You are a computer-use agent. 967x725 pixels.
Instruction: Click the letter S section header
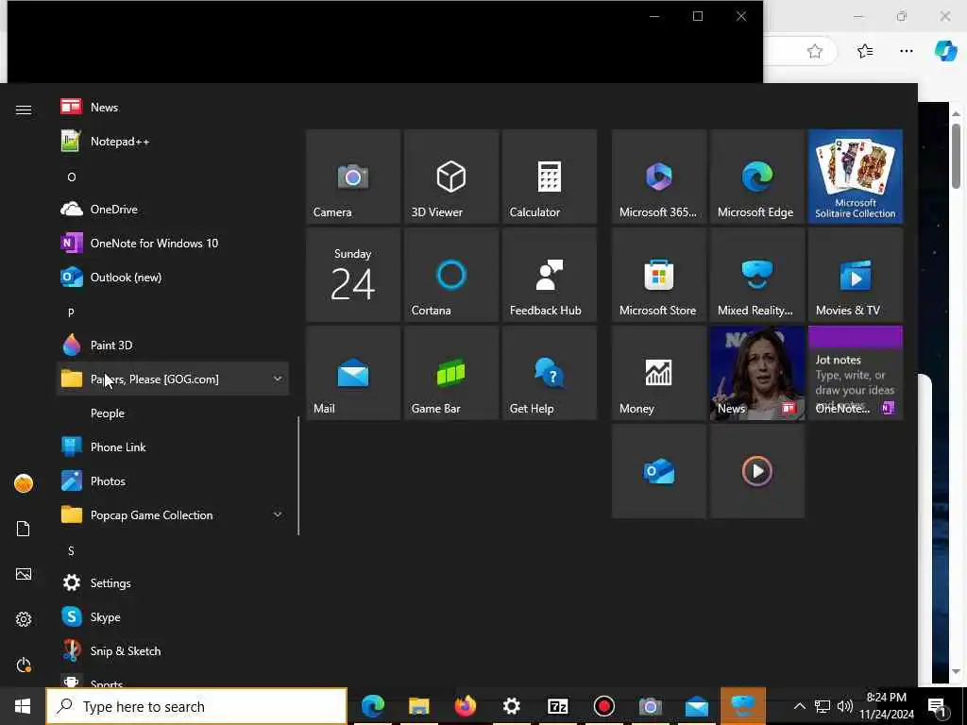pyautogui.click(x=71, y=550)
